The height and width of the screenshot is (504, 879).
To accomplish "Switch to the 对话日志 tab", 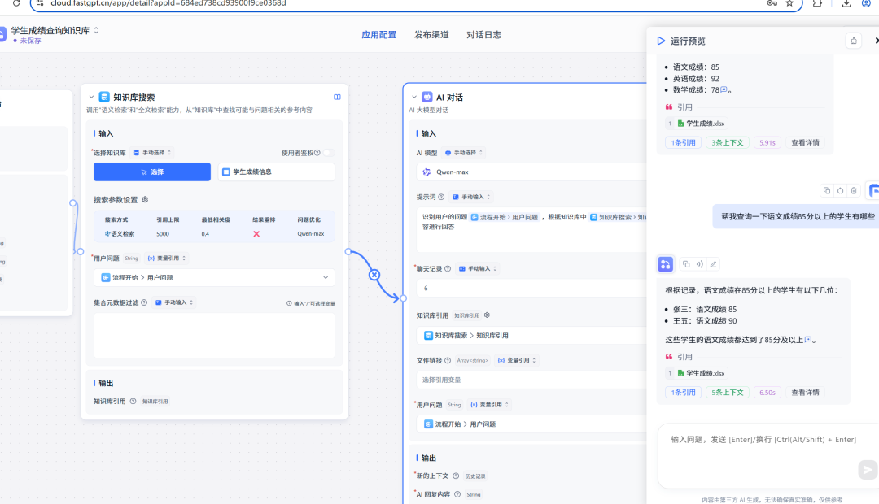I will coord(483,35).
